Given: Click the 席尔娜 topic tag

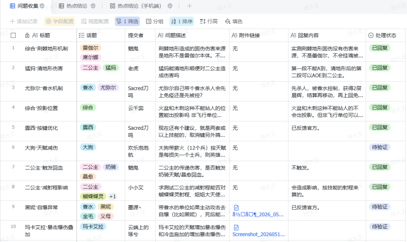Looking at the screenshot, I should (x=90, y=57).
